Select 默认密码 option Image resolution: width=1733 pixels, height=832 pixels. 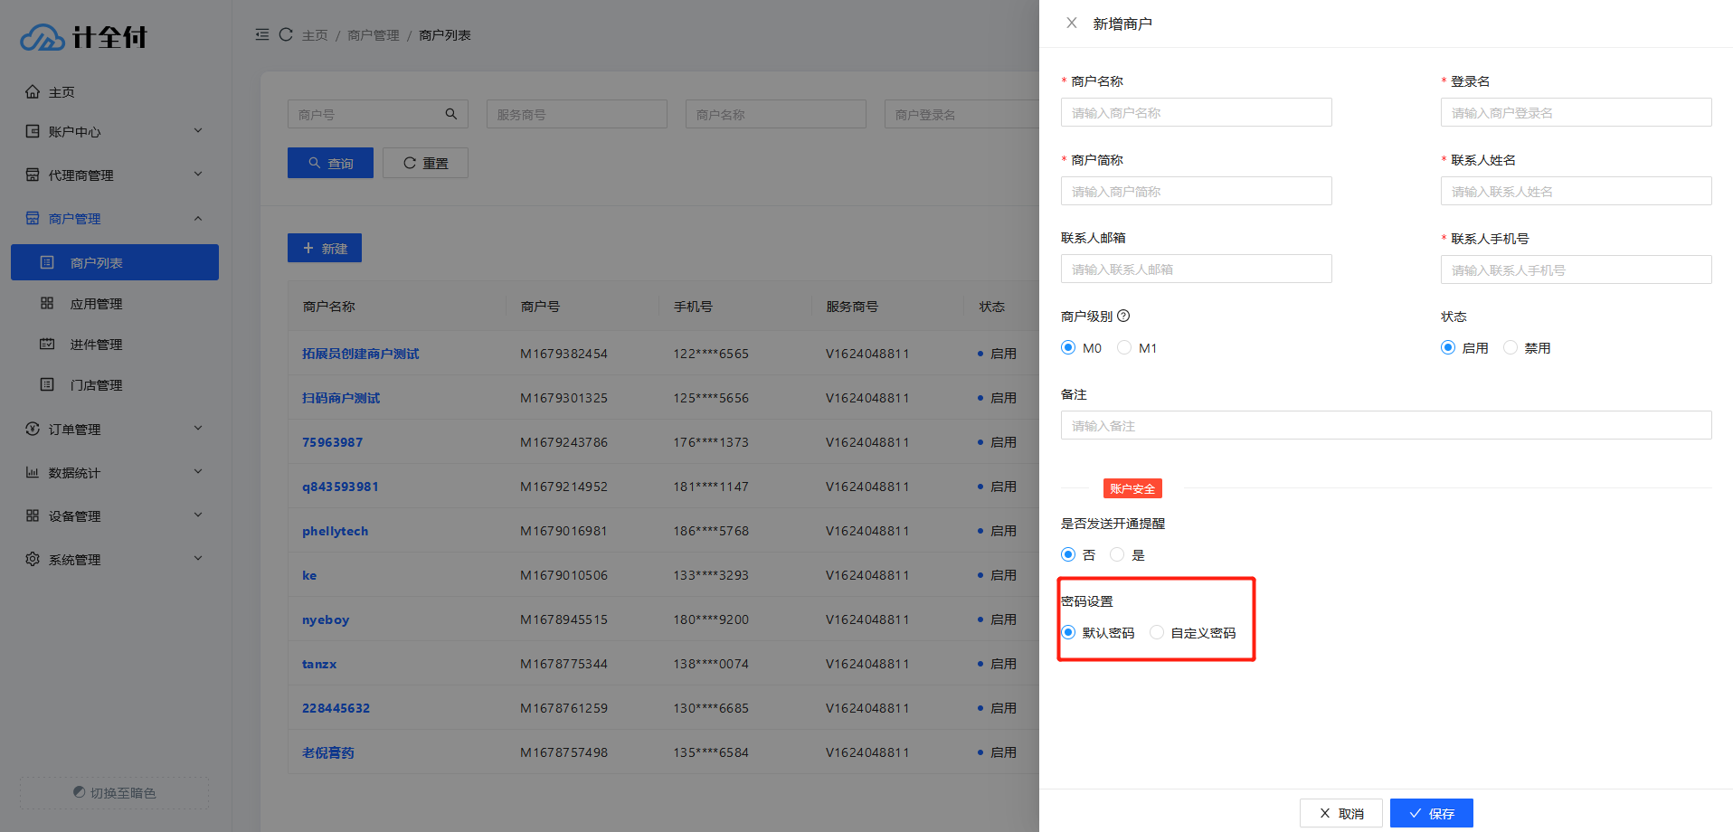coord(1068,632)
